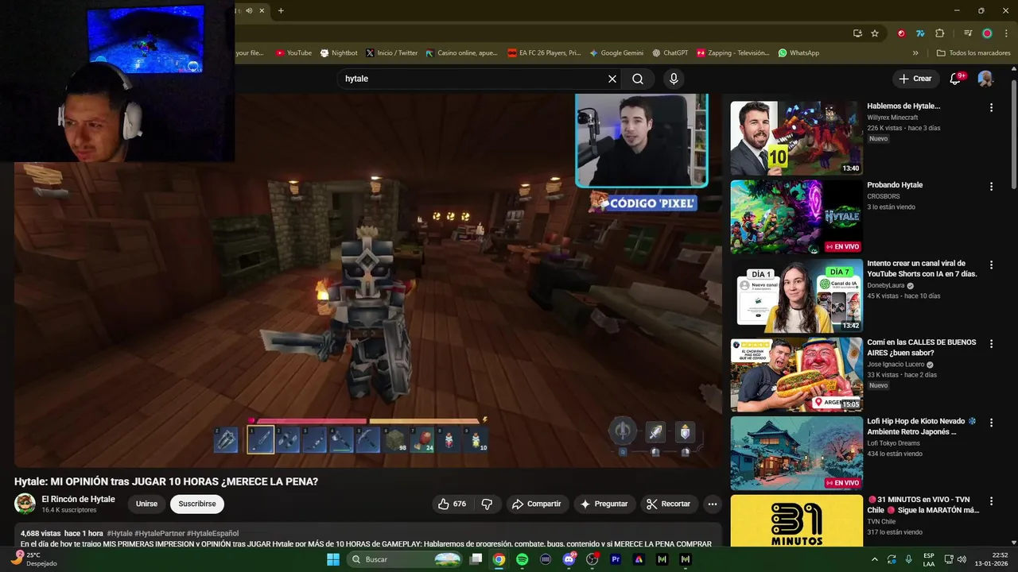Open 'Intento crear un canal viral' thumbnail
Viewport: 1018px width, 572px height.
click(796, 296)
